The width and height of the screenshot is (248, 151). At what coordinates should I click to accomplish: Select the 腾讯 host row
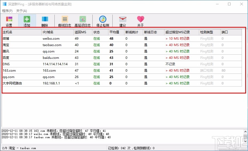(x=122, y=51)
